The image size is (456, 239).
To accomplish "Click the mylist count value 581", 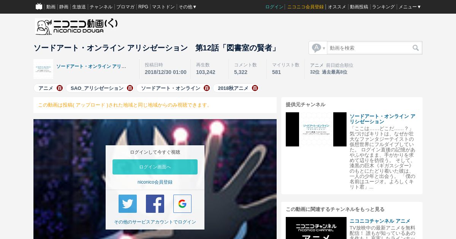I will coord(277,72).
